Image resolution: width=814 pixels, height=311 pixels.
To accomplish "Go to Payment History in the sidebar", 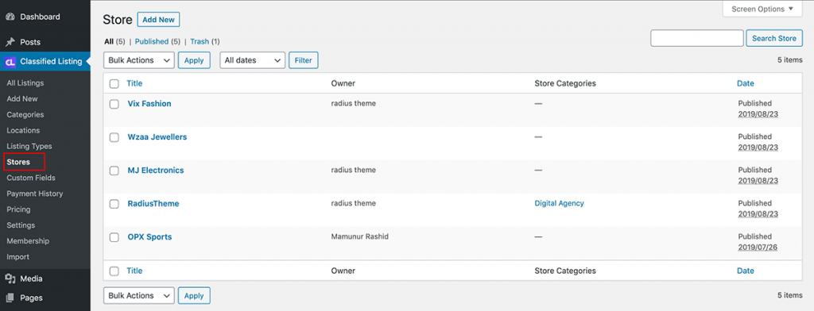I will point(35,194).
